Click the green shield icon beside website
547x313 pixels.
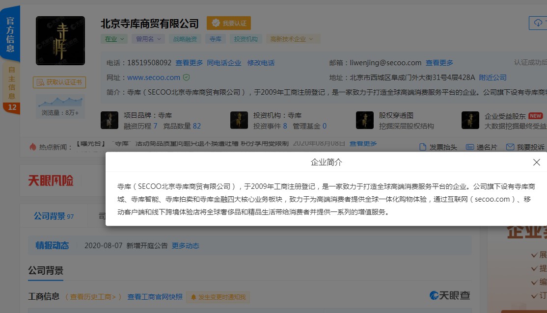click(187, 78)
